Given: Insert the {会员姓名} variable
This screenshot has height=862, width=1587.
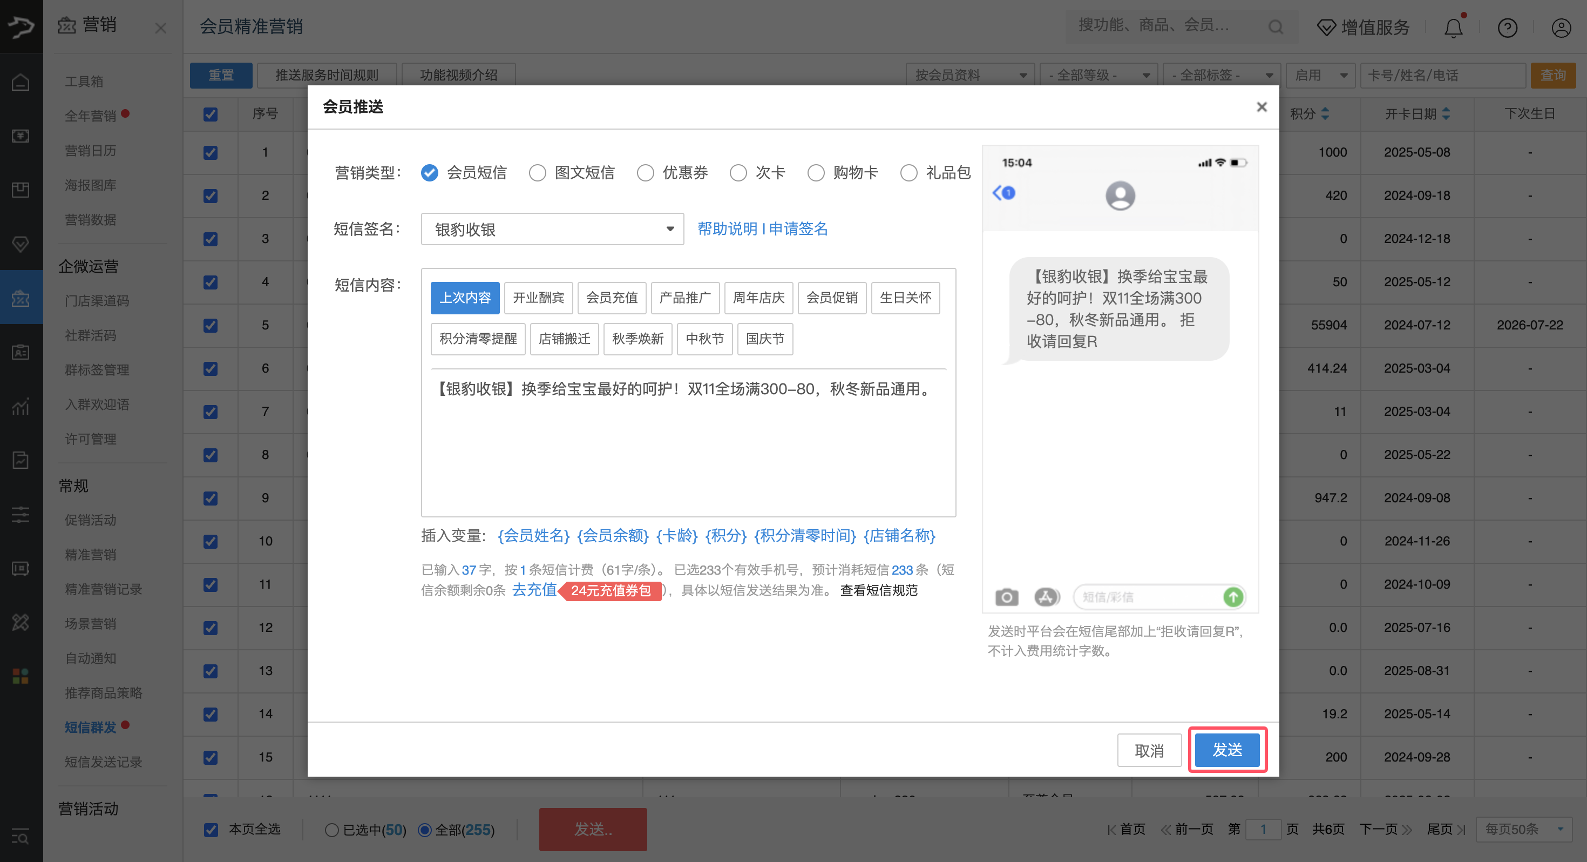Looking at the screenshot, I should tap(533, 535).
